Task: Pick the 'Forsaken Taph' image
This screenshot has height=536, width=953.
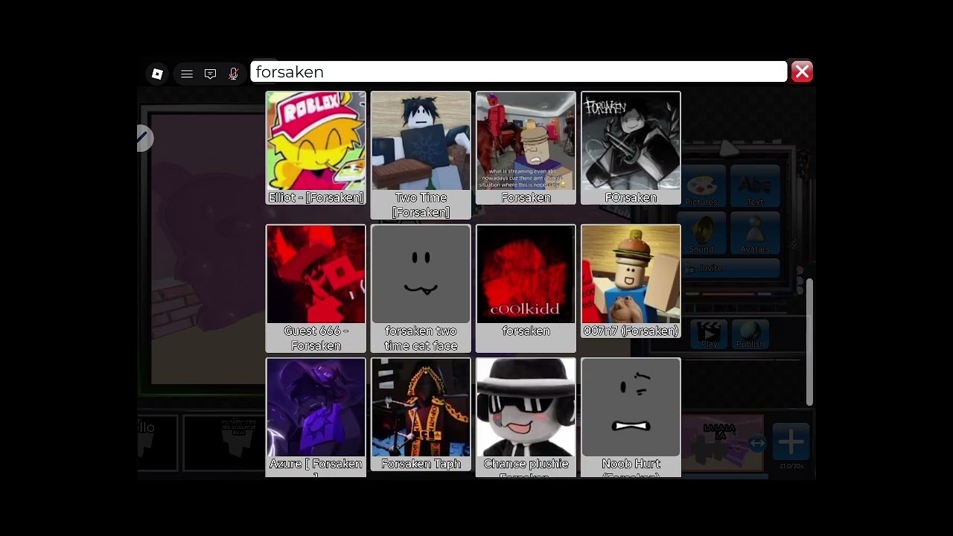Action: 421,415
